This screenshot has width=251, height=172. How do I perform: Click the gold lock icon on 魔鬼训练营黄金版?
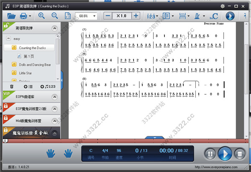click(6, 130)
